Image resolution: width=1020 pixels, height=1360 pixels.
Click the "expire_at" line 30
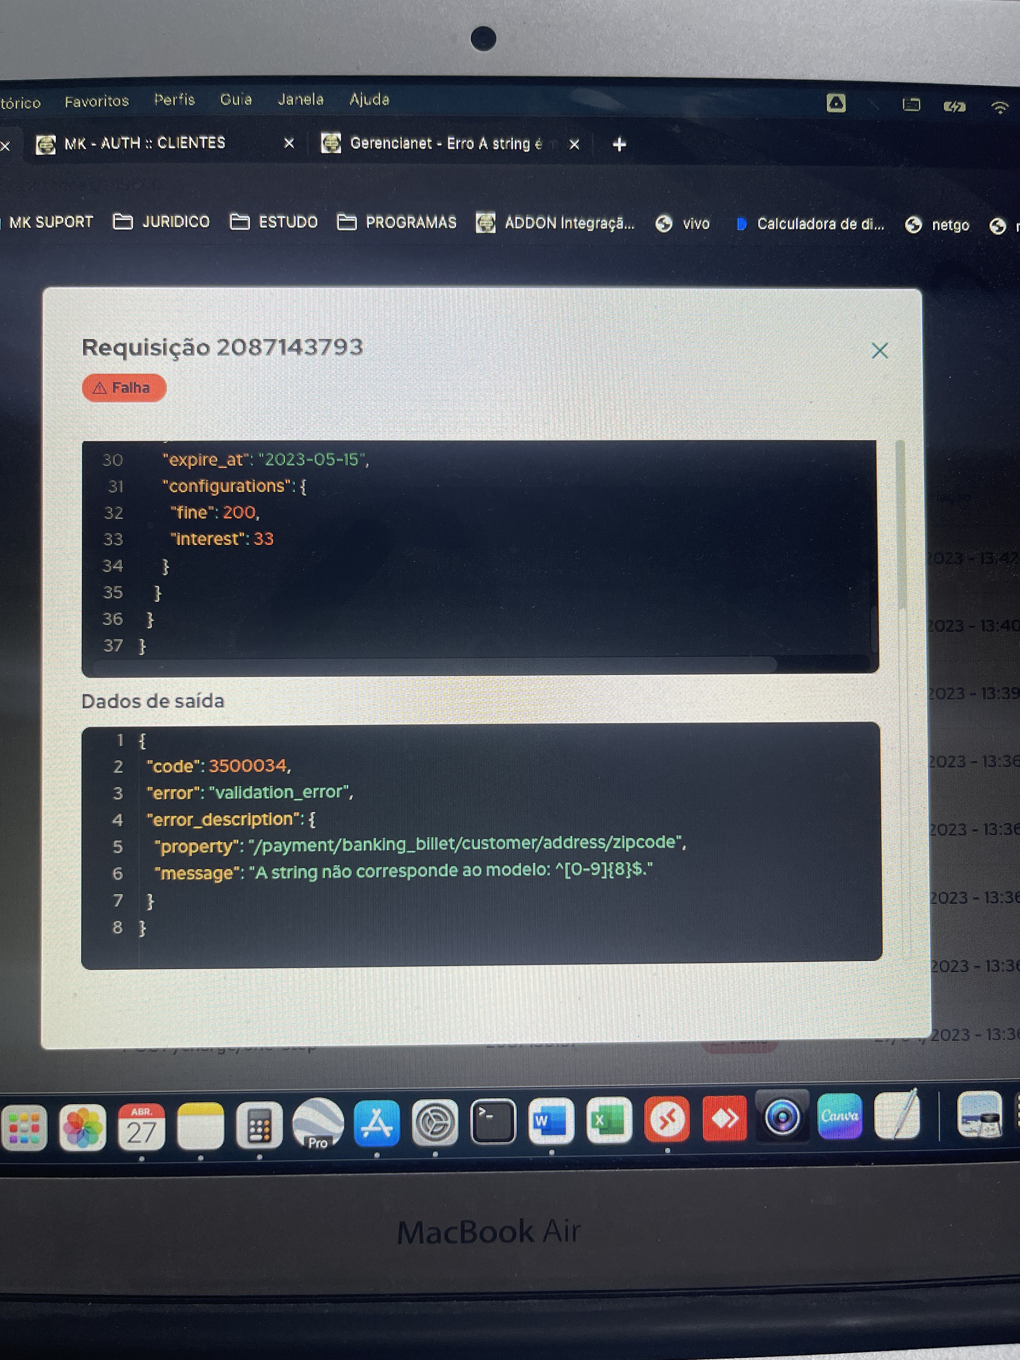click(266, 460)
